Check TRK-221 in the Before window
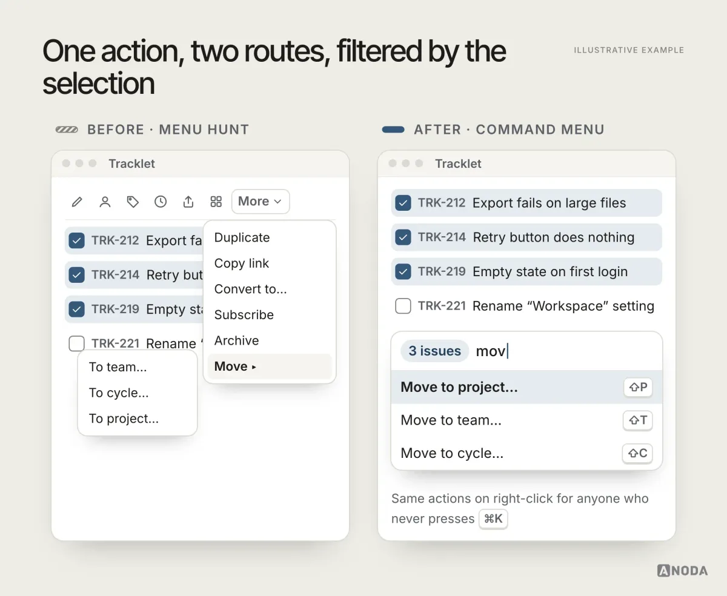Screen dimensions: 727x596 point(76,344)
